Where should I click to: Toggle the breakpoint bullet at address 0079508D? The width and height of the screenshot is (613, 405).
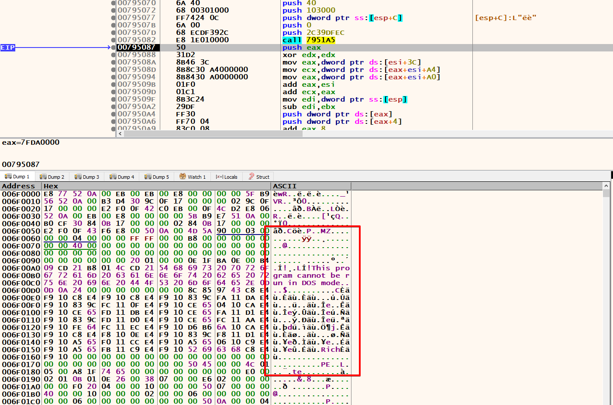[114, 70]
